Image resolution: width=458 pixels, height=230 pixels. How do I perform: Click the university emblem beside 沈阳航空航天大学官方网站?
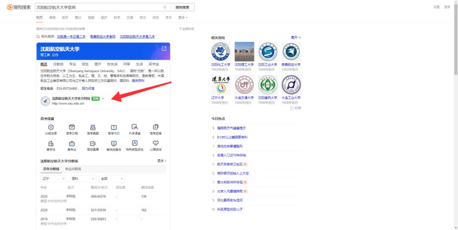(45, 101)
